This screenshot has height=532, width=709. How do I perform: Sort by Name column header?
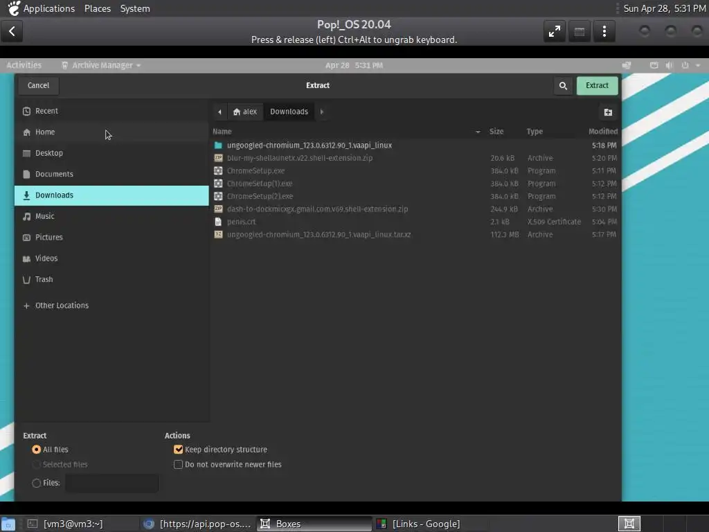coord(348,132)
